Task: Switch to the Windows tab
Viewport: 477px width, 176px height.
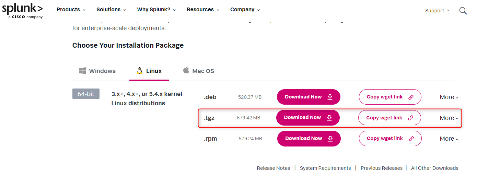Action: point(97,71)
